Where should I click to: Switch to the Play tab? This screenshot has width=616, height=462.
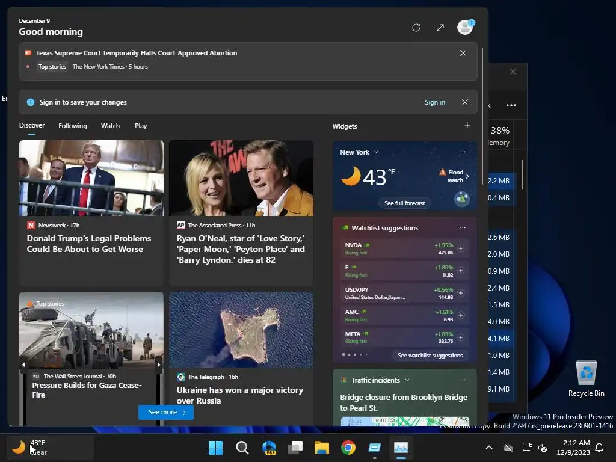point(141,126)
